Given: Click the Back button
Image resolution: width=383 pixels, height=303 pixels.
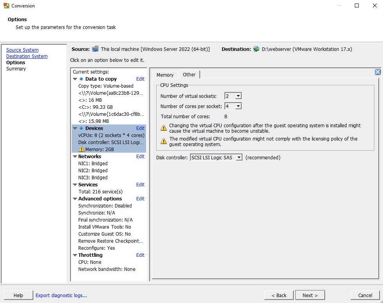Looking at the screenshot, I should (279, 295).
